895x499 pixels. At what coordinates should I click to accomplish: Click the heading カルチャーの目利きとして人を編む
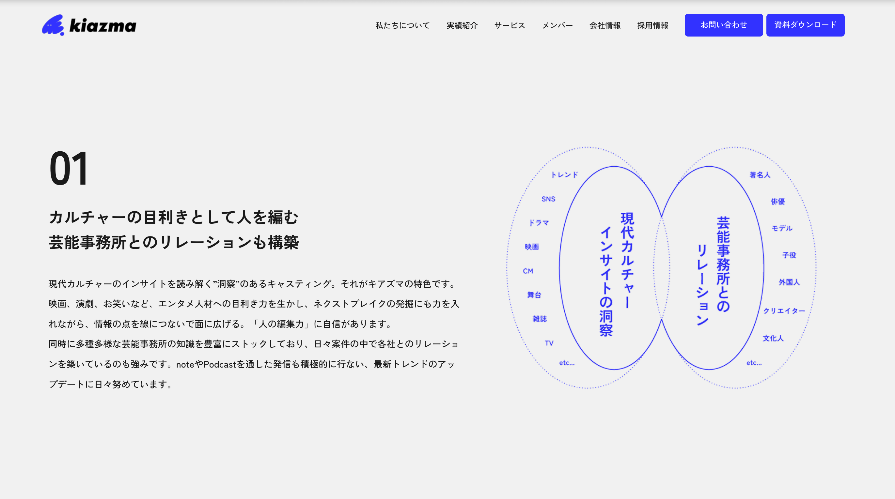(x=174, y=218)
